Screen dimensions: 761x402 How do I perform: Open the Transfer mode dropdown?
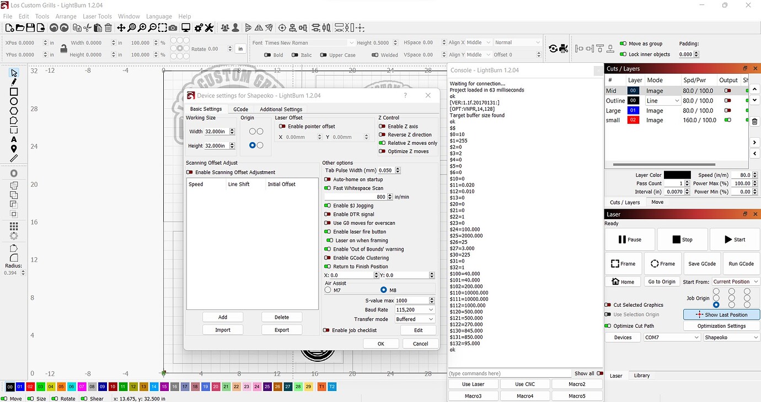tap(414, 319)
